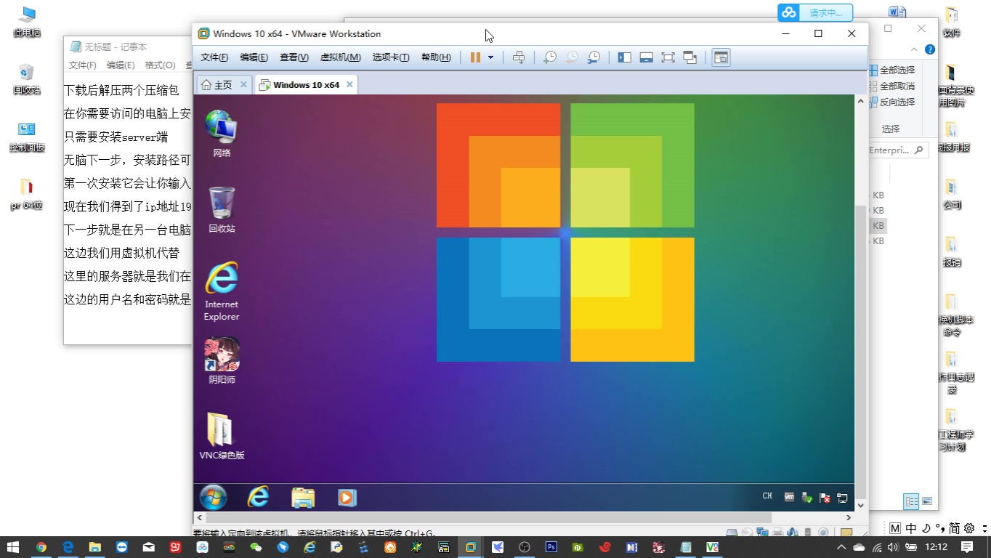Open Photoshop from the host taskbar
The height and width of the screenshot is (558, 991).
tap(551, 547)
